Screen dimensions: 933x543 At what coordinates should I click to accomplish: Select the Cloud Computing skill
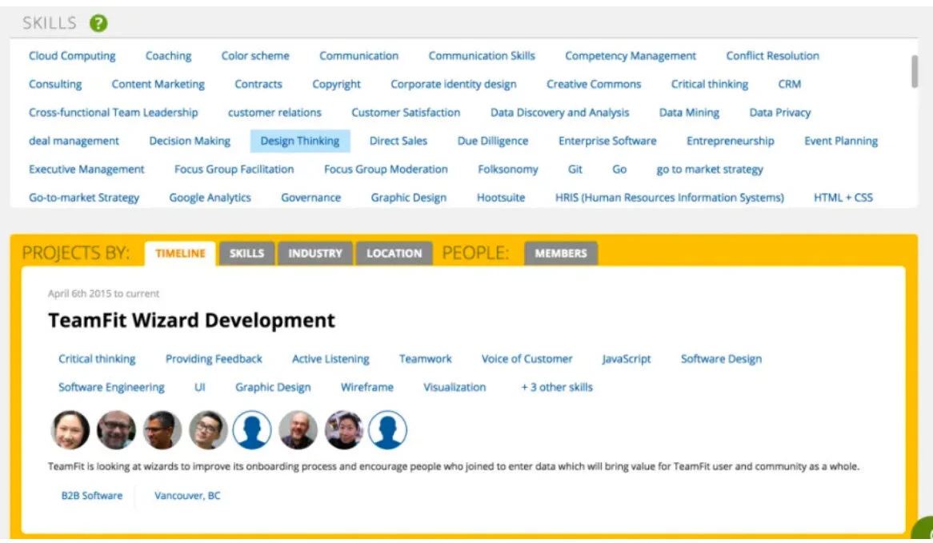tap(72, 56)
